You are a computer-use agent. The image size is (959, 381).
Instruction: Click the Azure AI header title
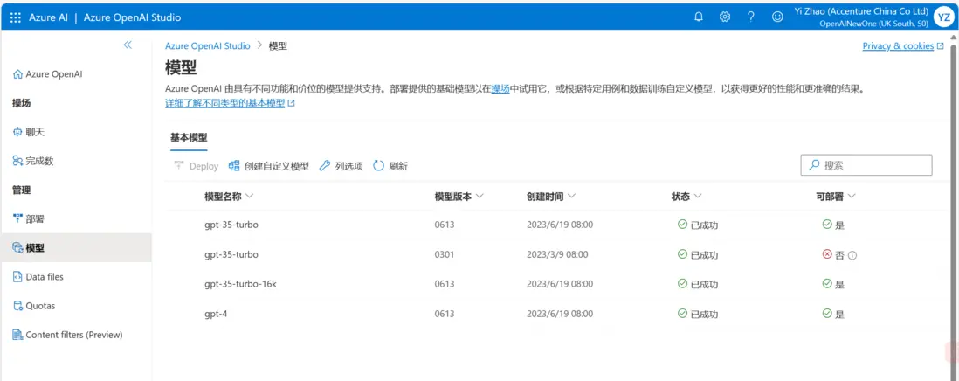pyautogui.click(x=48, y=17)
